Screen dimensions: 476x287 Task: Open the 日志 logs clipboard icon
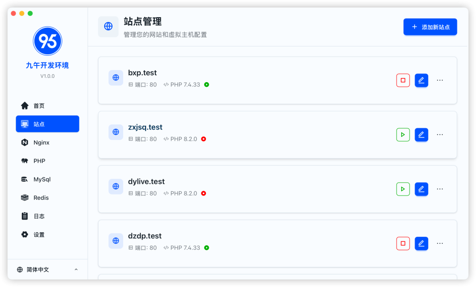(25, 216)
